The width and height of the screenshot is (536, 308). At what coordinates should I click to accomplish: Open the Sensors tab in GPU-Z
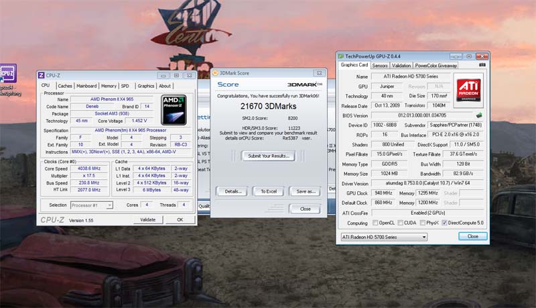point(380,65)
